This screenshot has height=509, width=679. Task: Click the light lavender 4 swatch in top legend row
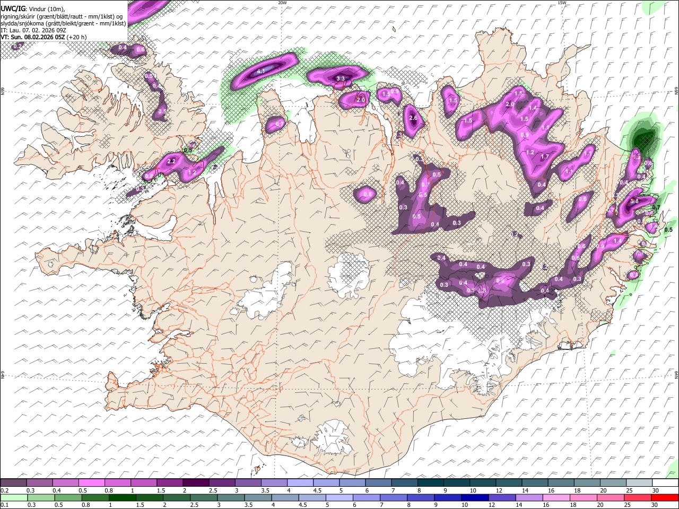click(x=299, y=483)
